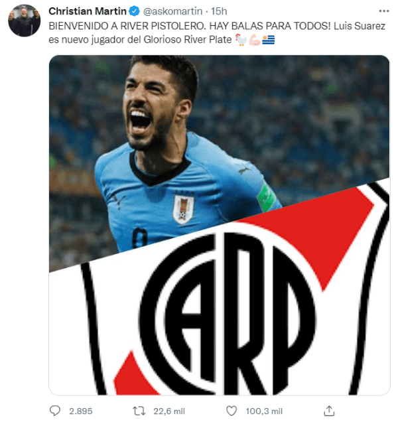
Task: Click the retweet arrows icon
Action: [x=139, y=411]
